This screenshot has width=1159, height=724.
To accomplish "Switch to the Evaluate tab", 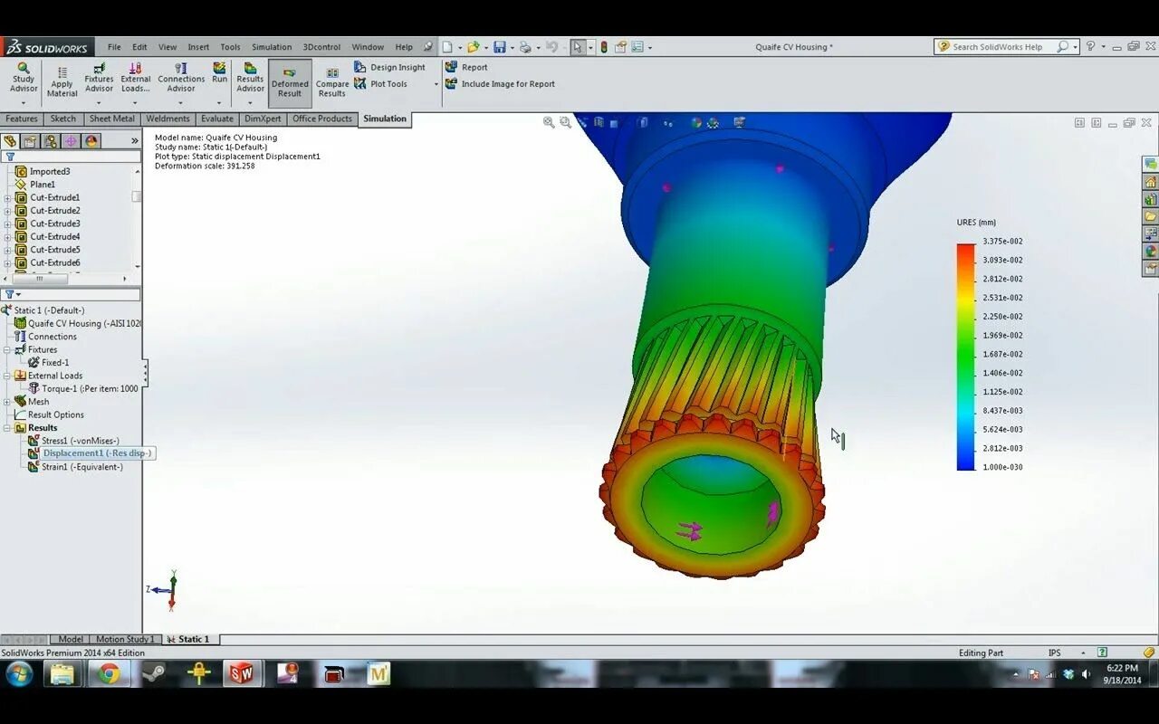I will [x=217, y=119].
